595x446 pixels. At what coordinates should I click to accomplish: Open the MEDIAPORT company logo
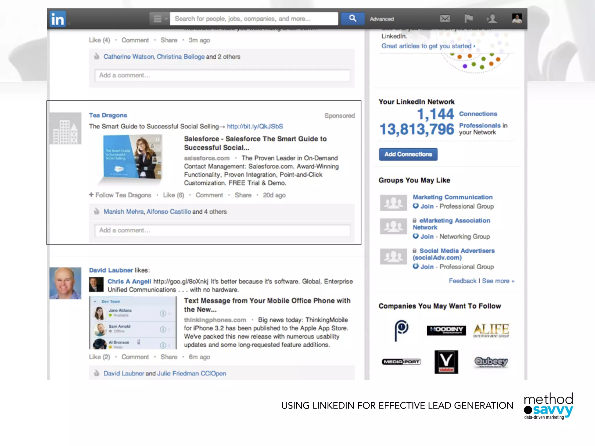pyautogui.click(x=402, y=362)
